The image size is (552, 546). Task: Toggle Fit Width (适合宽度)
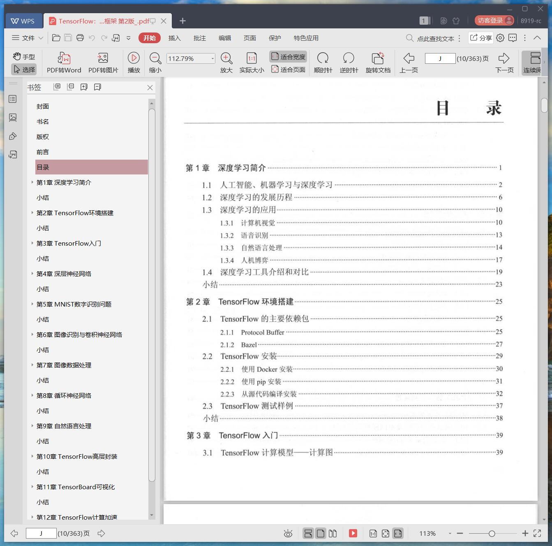[289, 57]
